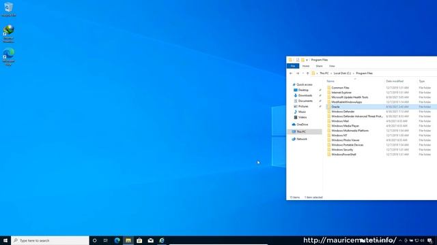Viewport: 437px width, 245px height.
Task: Select the Windows Portable Devices folder
Action: [x=348, y=145]
